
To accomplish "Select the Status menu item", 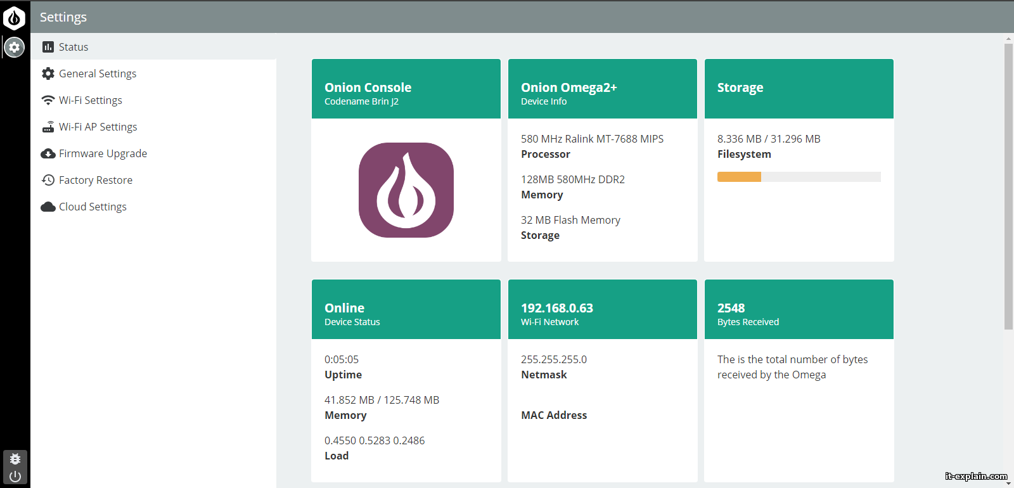I will tap(74, 47).
